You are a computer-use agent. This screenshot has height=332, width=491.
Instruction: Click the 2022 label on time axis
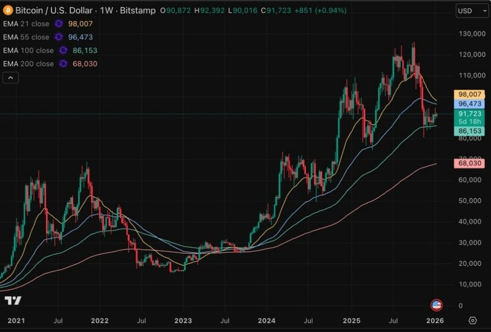point(100,321)
